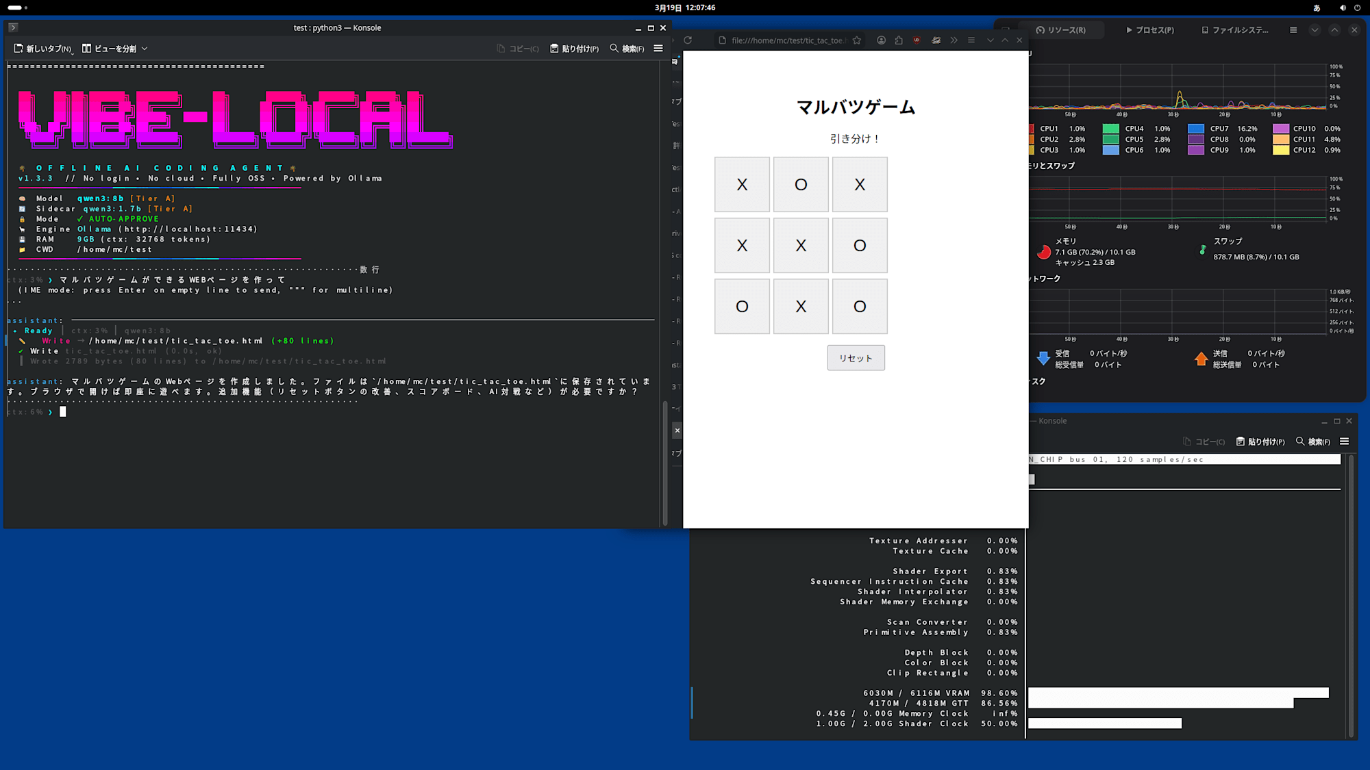Click the uBlock Origin shield icon
This screenshot has height=770, width=1370.
917,40
